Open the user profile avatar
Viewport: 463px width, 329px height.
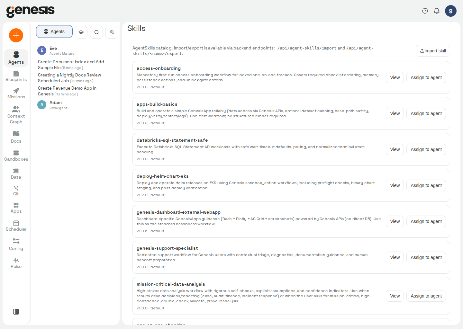pyautogui.click(x=451, y=11)
